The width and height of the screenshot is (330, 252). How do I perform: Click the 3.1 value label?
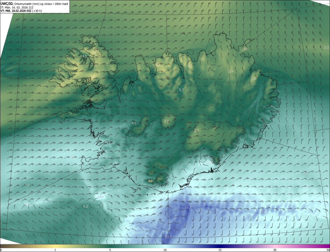coord(196,131)
